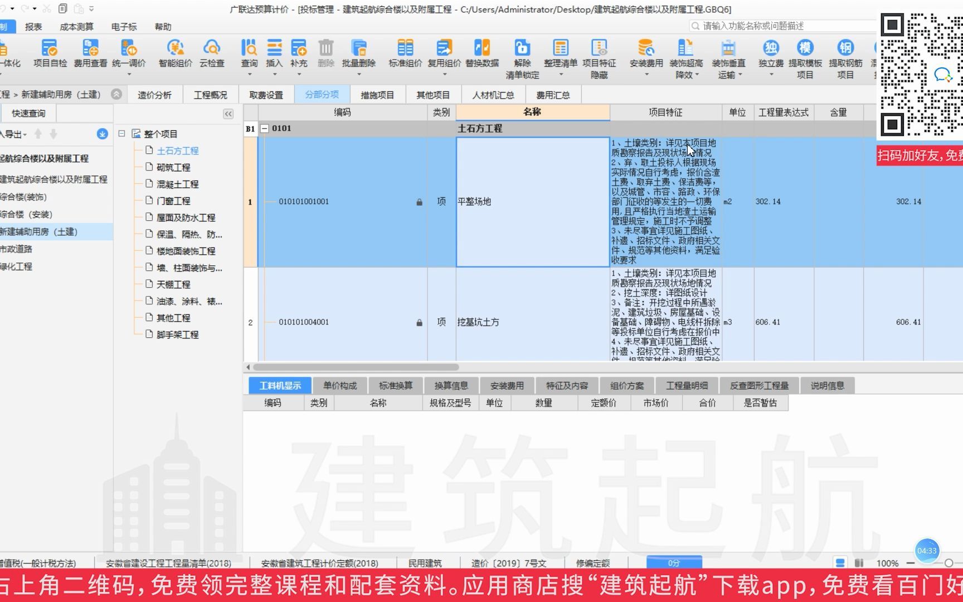
Task: Switch to the 造价分析 tab
Action: [x=154, y=95]
